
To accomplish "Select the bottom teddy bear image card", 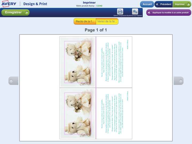I will pyautogui.click(x=78, y=114).
